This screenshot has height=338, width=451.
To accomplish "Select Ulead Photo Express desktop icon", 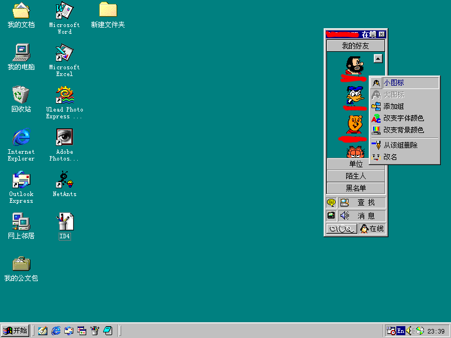I will 64,103.
